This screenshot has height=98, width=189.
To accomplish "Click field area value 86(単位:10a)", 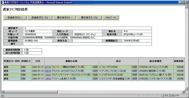I will 31,41.
